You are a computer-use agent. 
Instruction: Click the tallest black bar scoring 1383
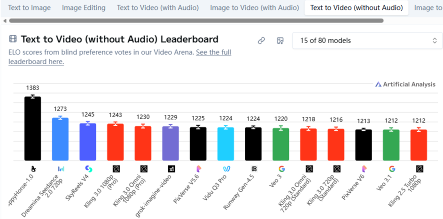click(x=33, y=128)
